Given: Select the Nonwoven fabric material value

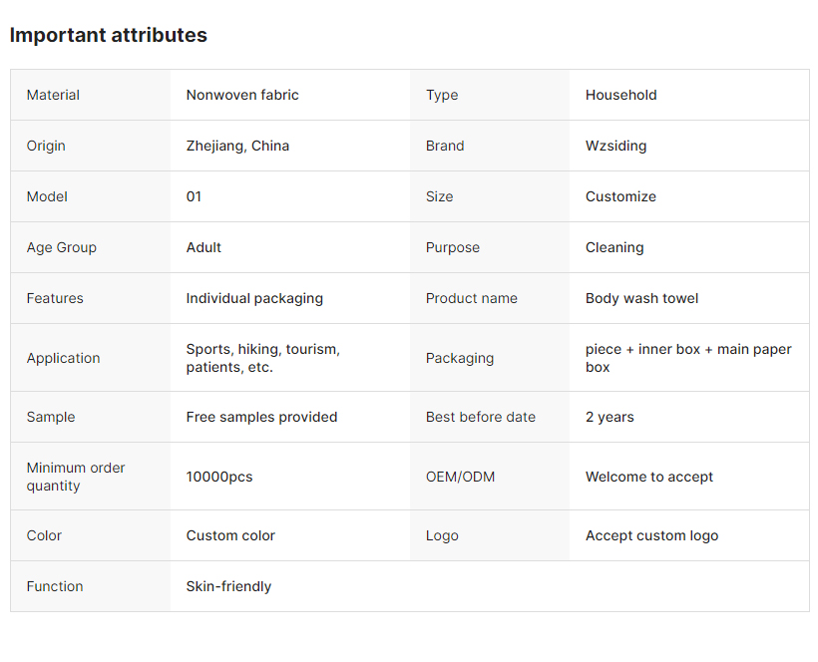Looking at the screenshot, I should [x=242, y=95].
